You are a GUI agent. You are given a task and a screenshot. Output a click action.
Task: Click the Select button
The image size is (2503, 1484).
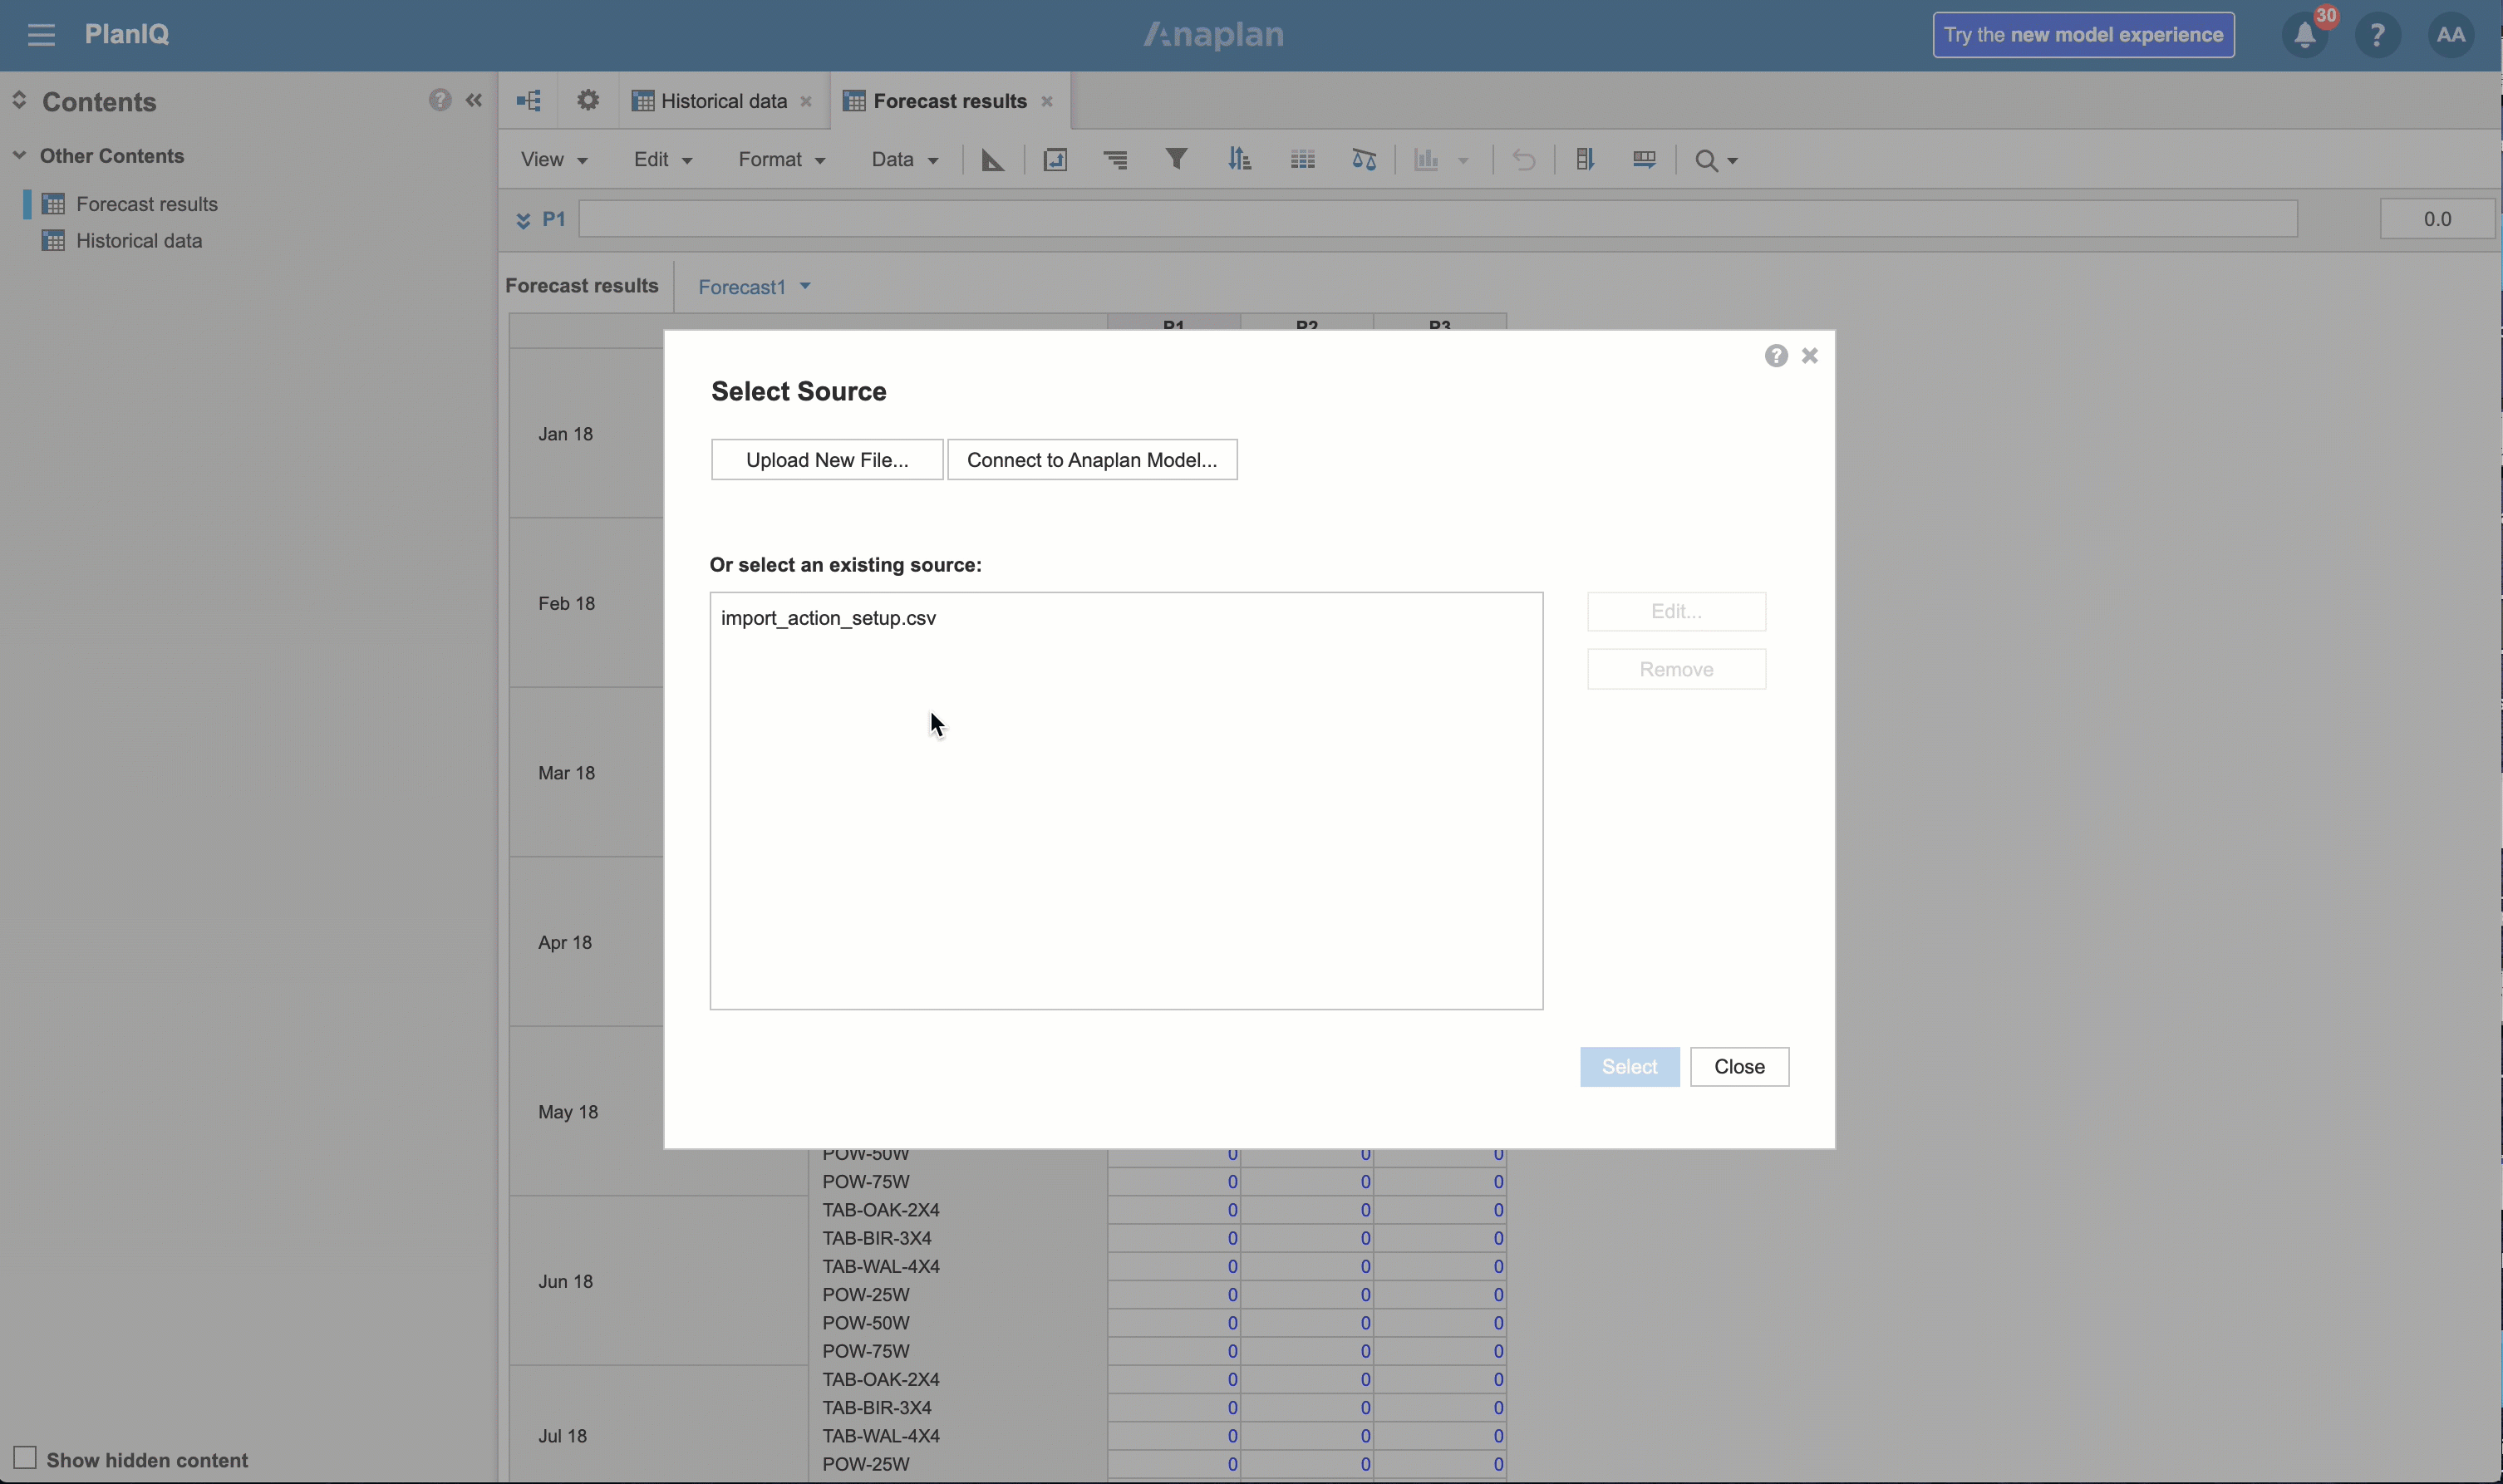(1629, 1067)
